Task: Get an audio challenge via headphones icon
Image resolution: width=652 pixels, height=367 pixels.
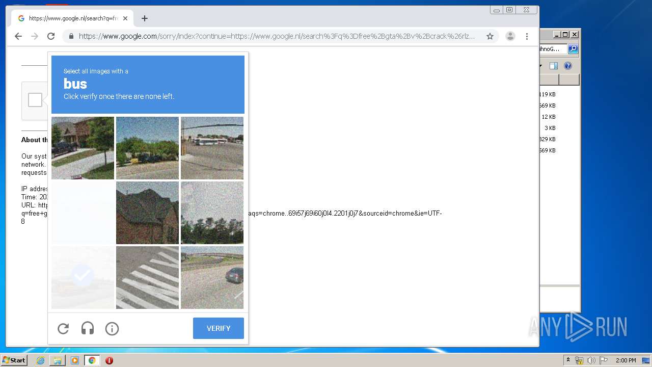Action: [x=88, y=329]
